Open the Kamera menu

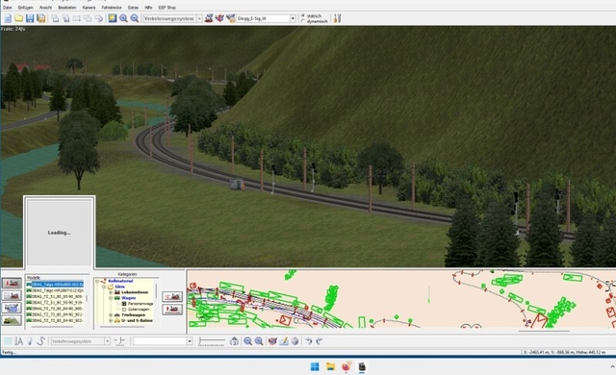coord(89,8)
